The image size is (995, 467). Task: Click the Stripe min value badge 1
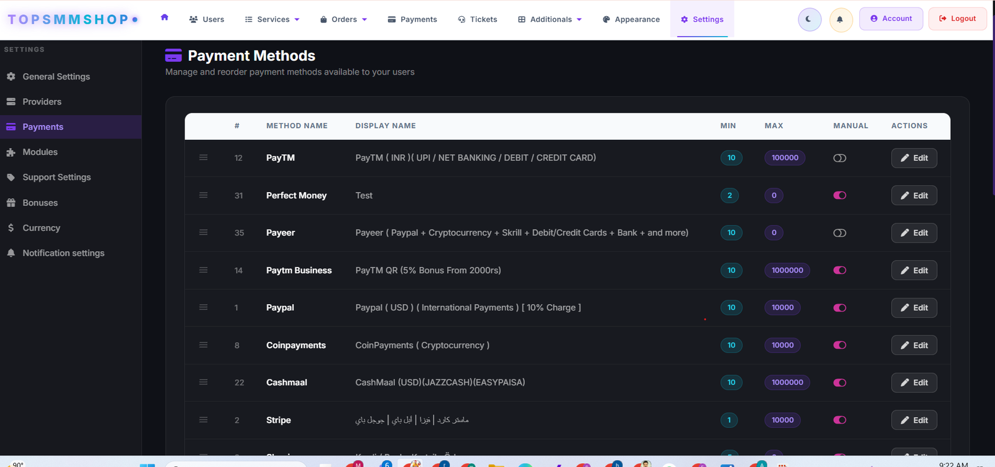[729, 420]
